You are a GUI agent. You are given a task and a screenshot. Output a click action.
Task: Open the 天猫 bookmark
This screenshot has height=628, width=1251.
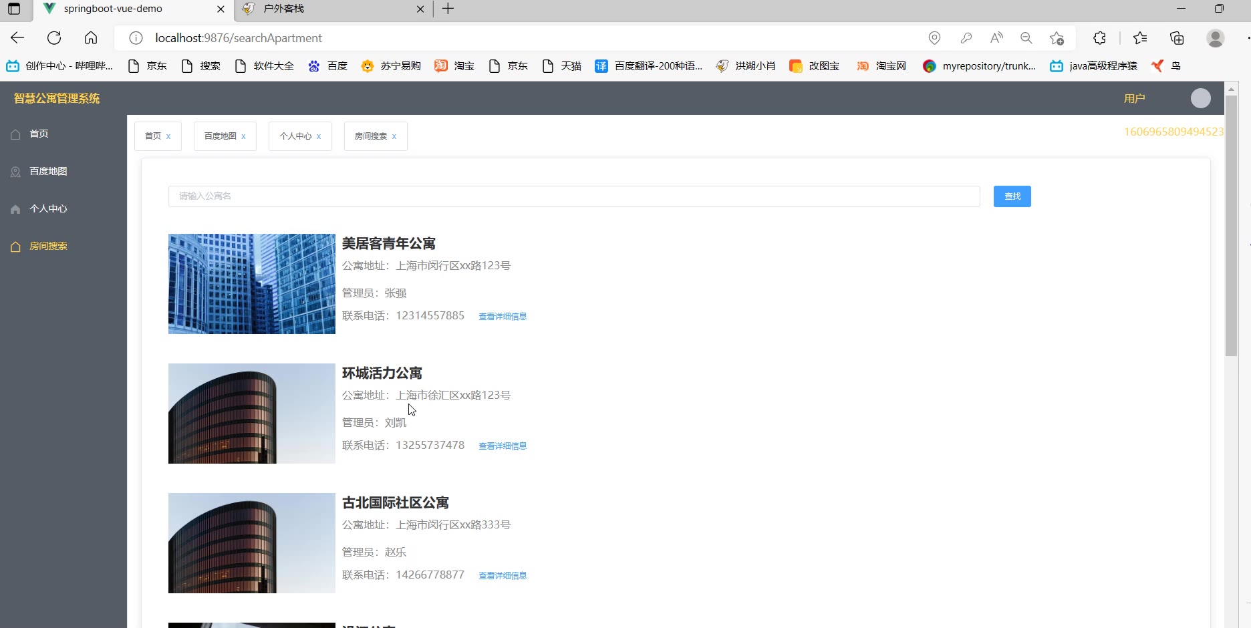point(562,66)
